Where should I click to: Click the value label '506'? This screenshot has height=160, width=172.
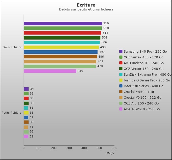pos(104,42)
